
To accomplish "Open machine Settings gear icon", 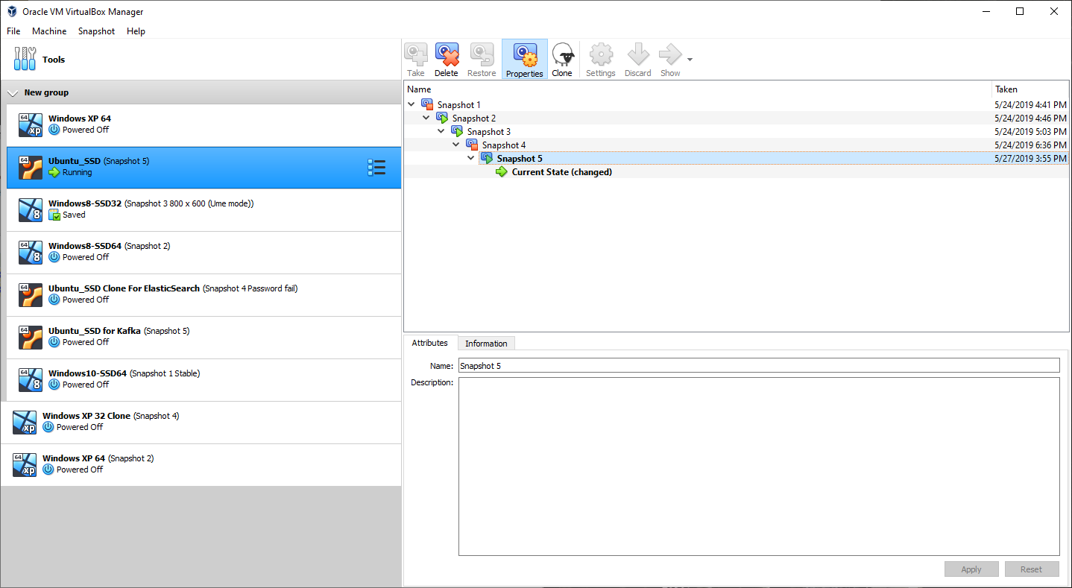I will (x=601, y=55).
